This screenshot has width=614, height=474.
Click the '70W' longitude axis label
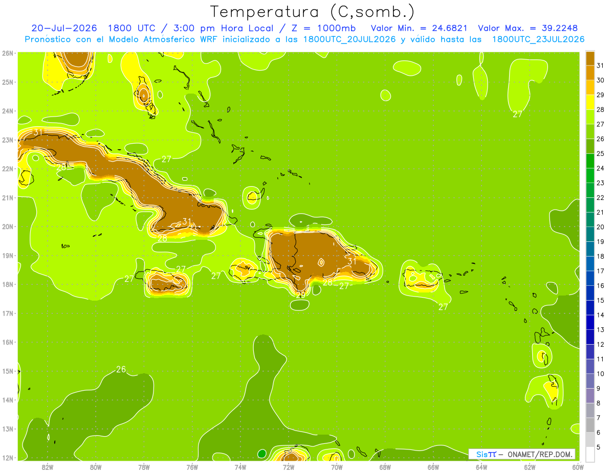[x=337, y=467]
